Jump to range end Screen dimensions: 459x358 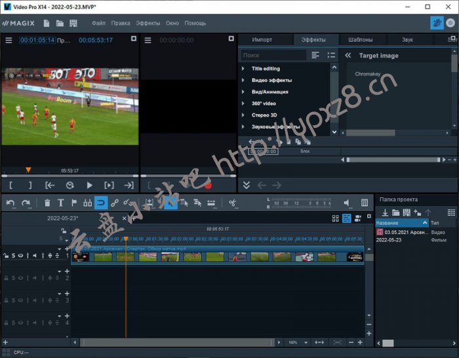click(x=129, y=186)
